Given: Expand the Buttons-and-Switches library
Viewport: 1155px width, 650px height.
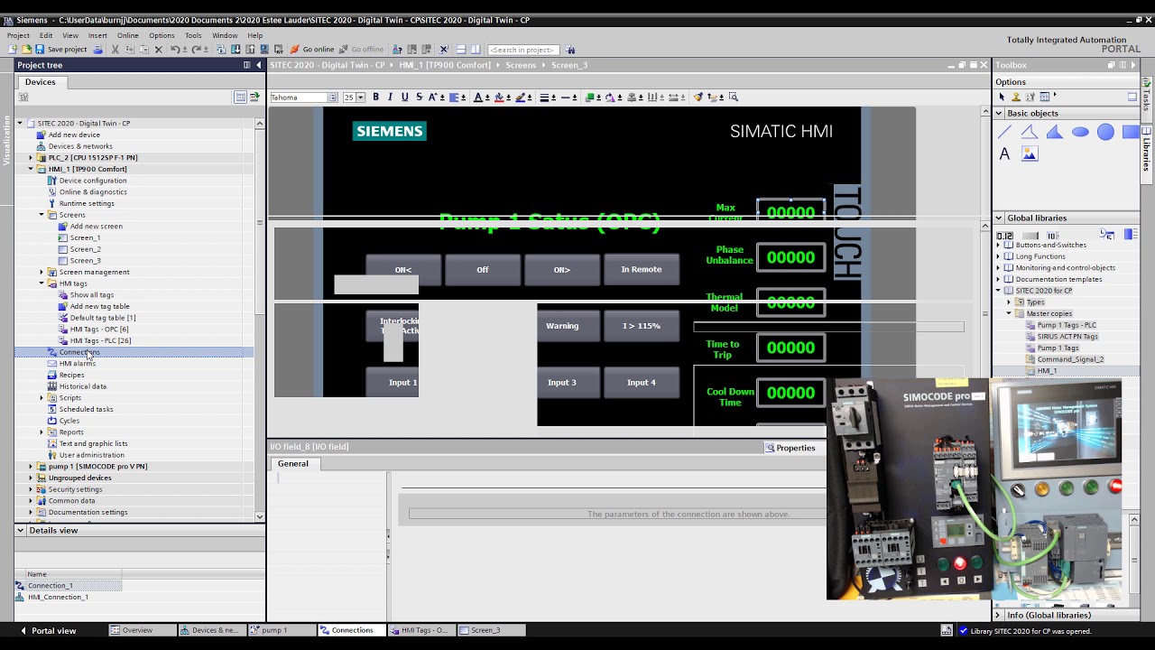Looking at the screenshot, I should 999,245.
